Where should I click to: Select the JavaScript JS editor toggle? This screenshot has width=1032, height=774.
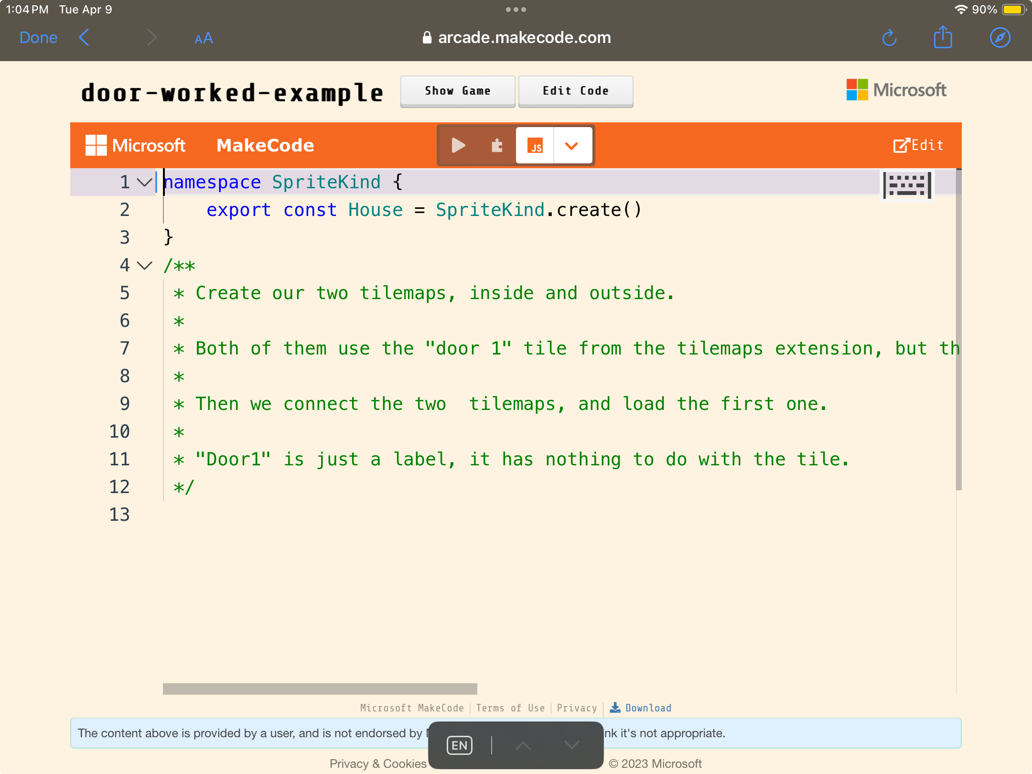click(535, 145)
